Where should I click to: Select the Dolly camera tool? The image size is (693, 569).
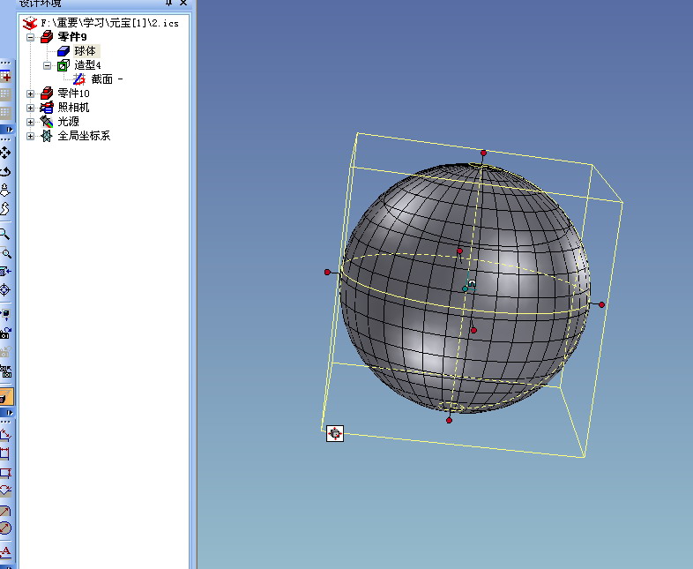pyautogui.click(x=5, y=191)
